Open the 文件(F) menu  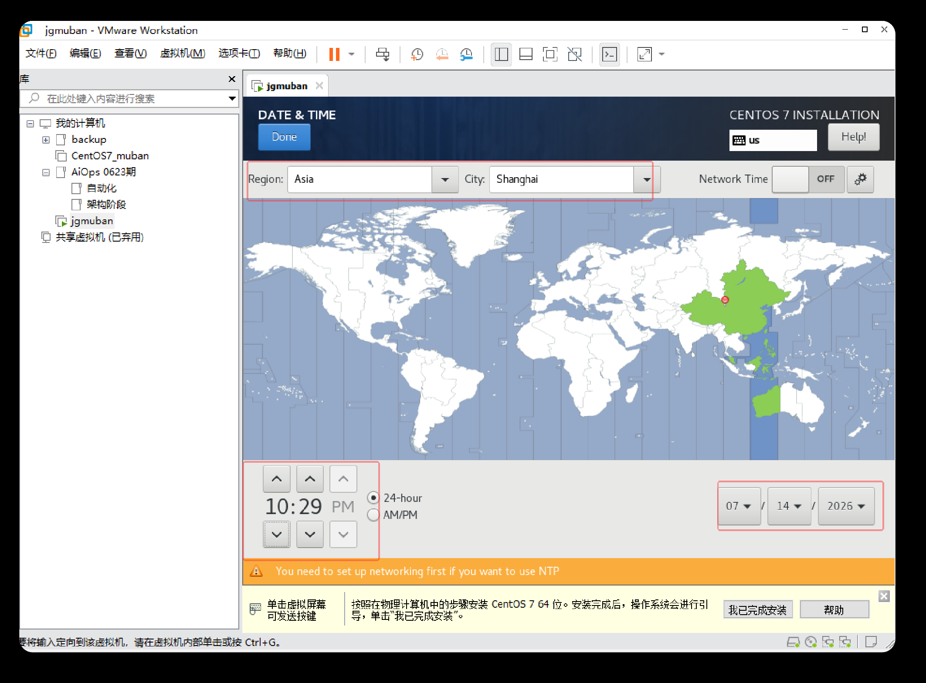[x=41, y=54]
